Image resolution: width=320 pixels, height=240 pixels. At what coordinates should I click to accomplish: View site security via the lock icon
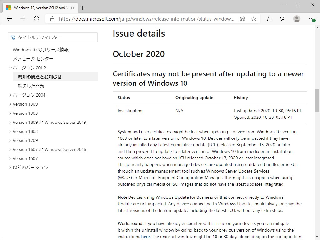pos(52,19)
